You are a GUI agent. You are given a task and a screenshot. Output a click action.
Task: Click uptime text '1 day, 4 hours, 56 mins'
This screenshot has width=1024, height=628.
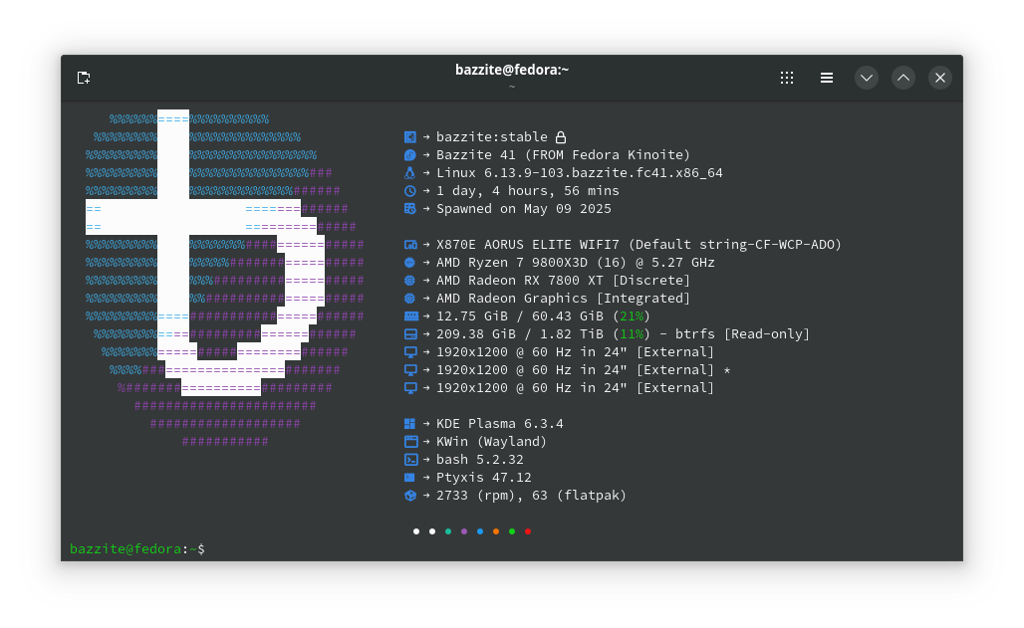click(x=528, y=191)
